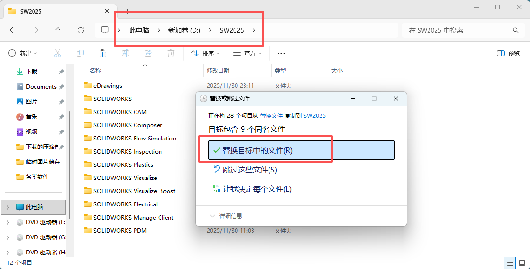Viewport: 530px width, 269px height.
Task: Expand DVD 驱动器 (G:) node
Action: 8,237
